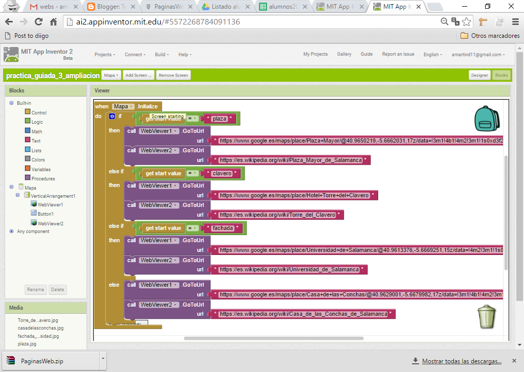Switch to the Listado alu browser tab
524x372 pixels.
pos(226,7)
